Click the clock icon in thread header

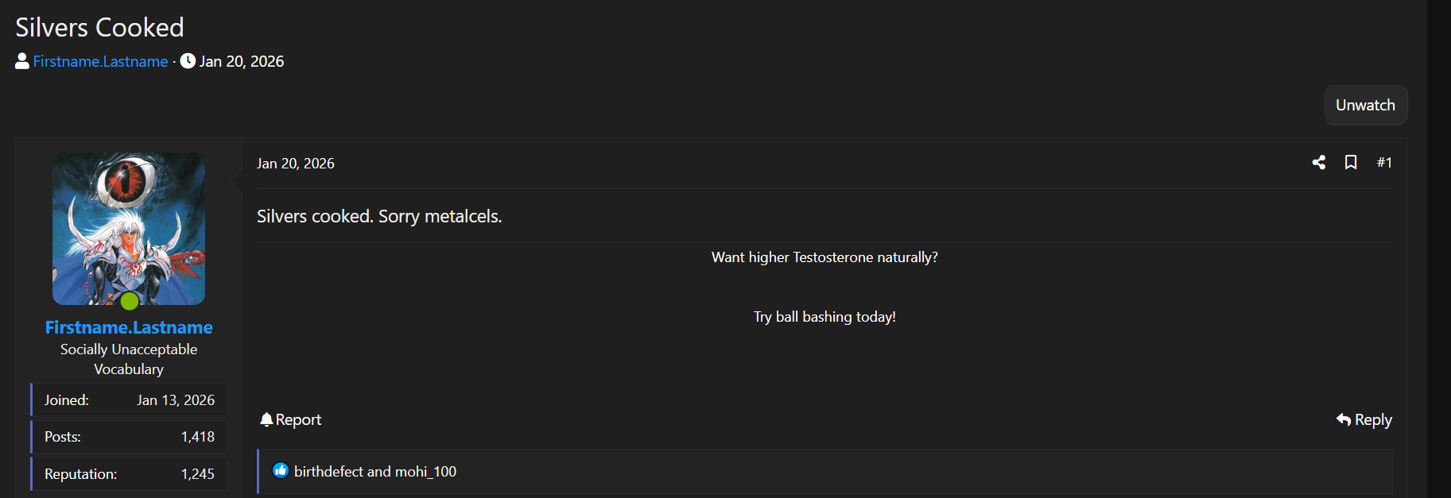click(x=188, y=61)
